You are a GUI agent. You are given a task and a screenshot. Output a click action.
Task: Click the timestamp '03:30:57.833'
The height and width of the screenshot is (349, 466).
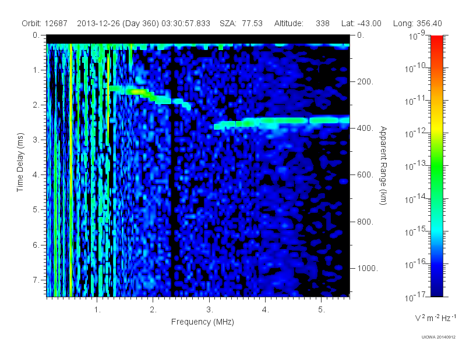(186, 23)
